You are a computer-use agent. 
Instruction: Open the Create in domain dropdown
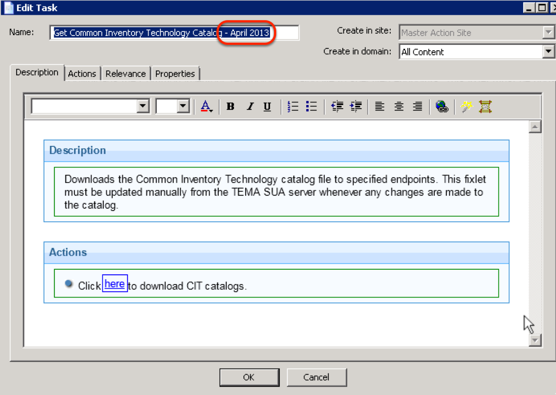pyautogui.click(x=548, y=51)
